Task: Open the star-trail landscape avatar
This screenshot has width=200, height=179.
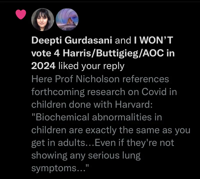Action: click(x=67, y=20)
